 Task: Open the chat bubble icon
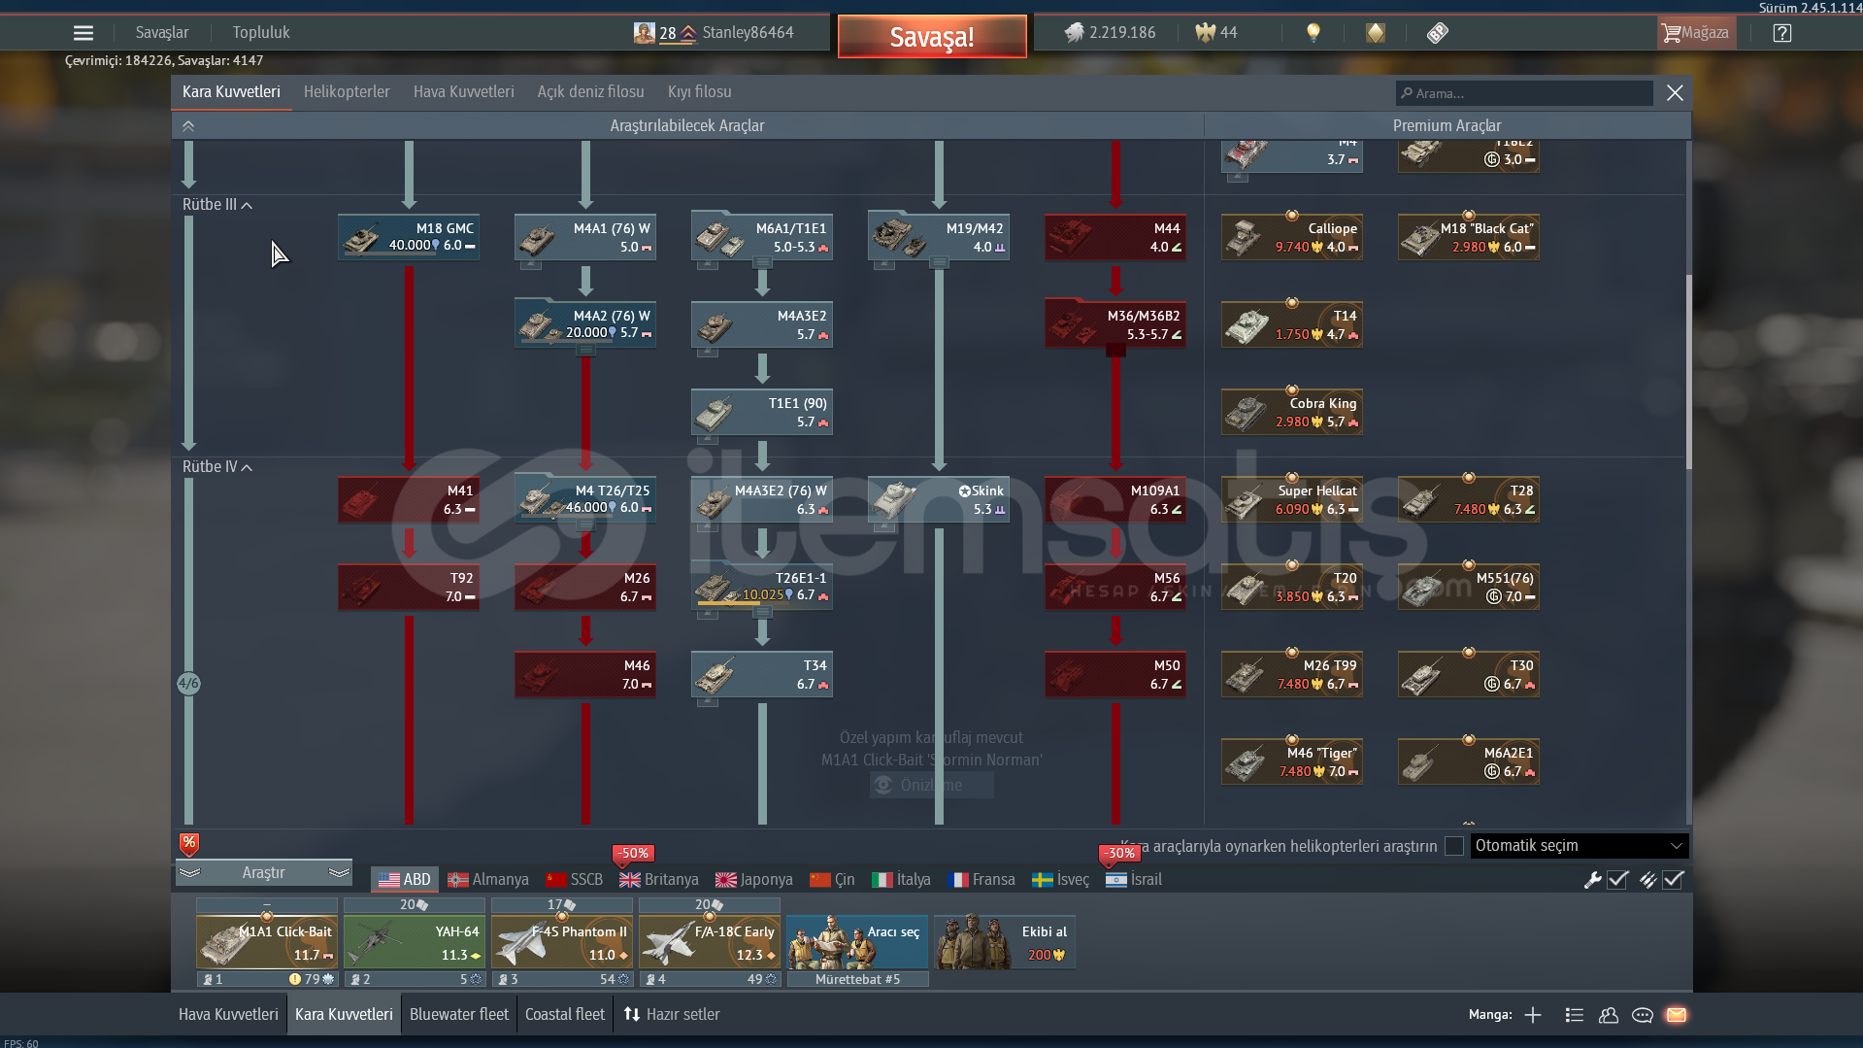1643,1015
